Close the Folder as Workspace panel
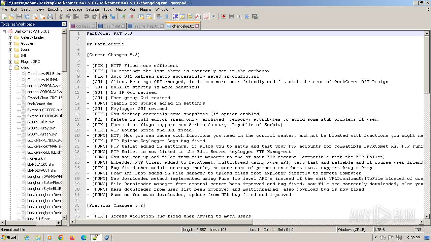The height and width of the screenshot is (242, 431). [x=64, y=24]
